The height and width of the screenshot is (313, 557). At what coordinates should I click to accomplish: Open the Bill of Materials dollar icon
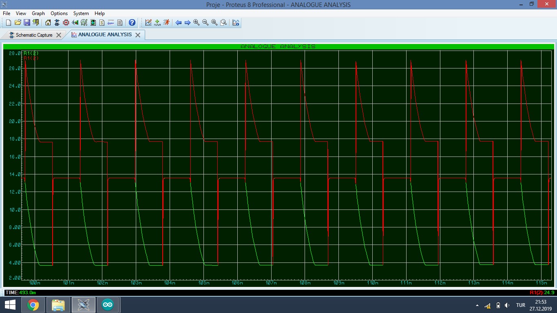[x=102, y=23]
